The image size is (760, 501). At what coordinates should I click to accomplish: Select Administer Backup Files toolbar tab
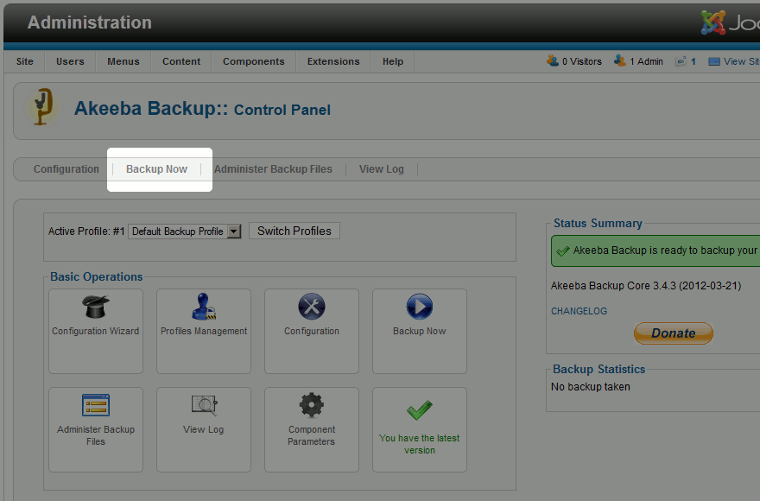[274, 169]
